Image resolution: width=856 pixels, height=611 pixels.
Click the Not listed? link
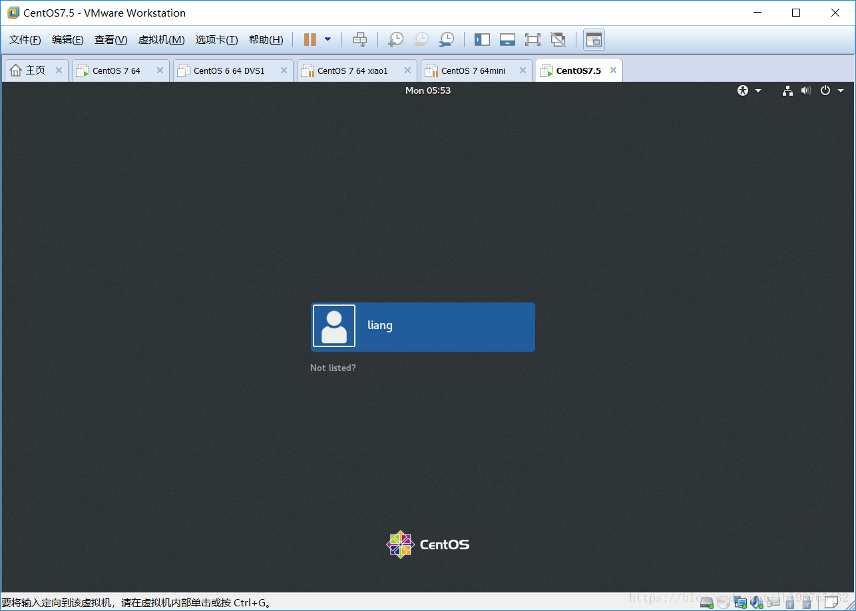coord(333,368)
